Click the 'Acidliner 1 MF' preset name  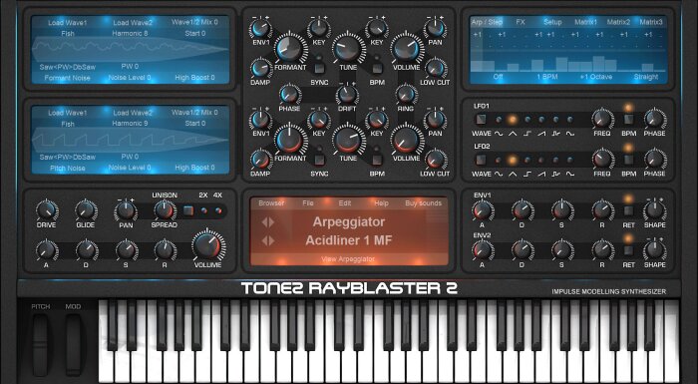(x=349, y=241)
